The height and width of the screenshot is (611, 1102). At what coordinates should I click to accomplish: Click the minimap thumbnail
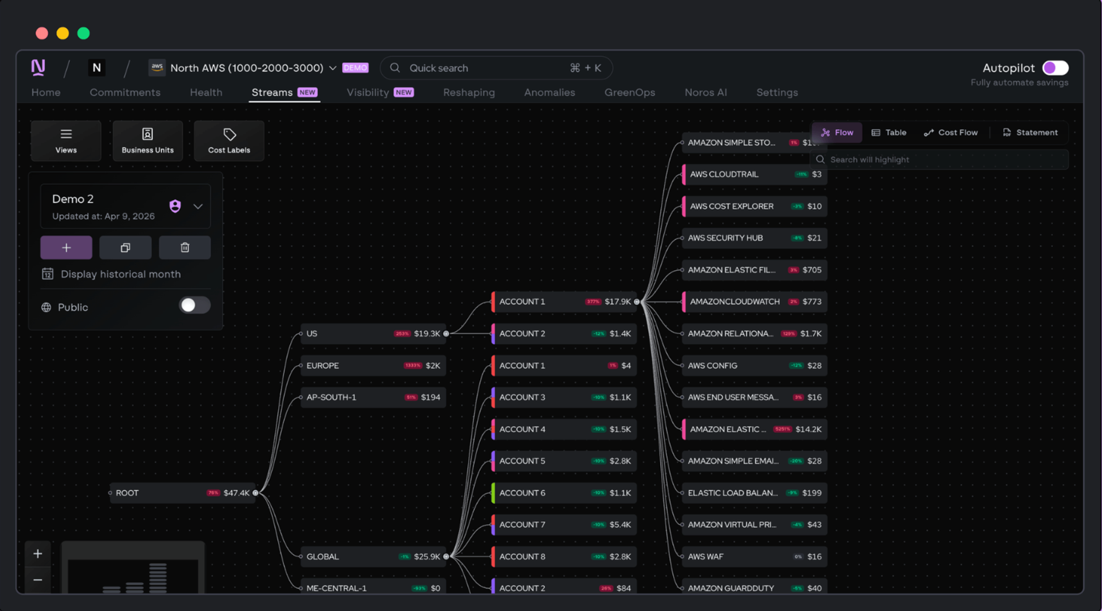(x=133, y=567)
